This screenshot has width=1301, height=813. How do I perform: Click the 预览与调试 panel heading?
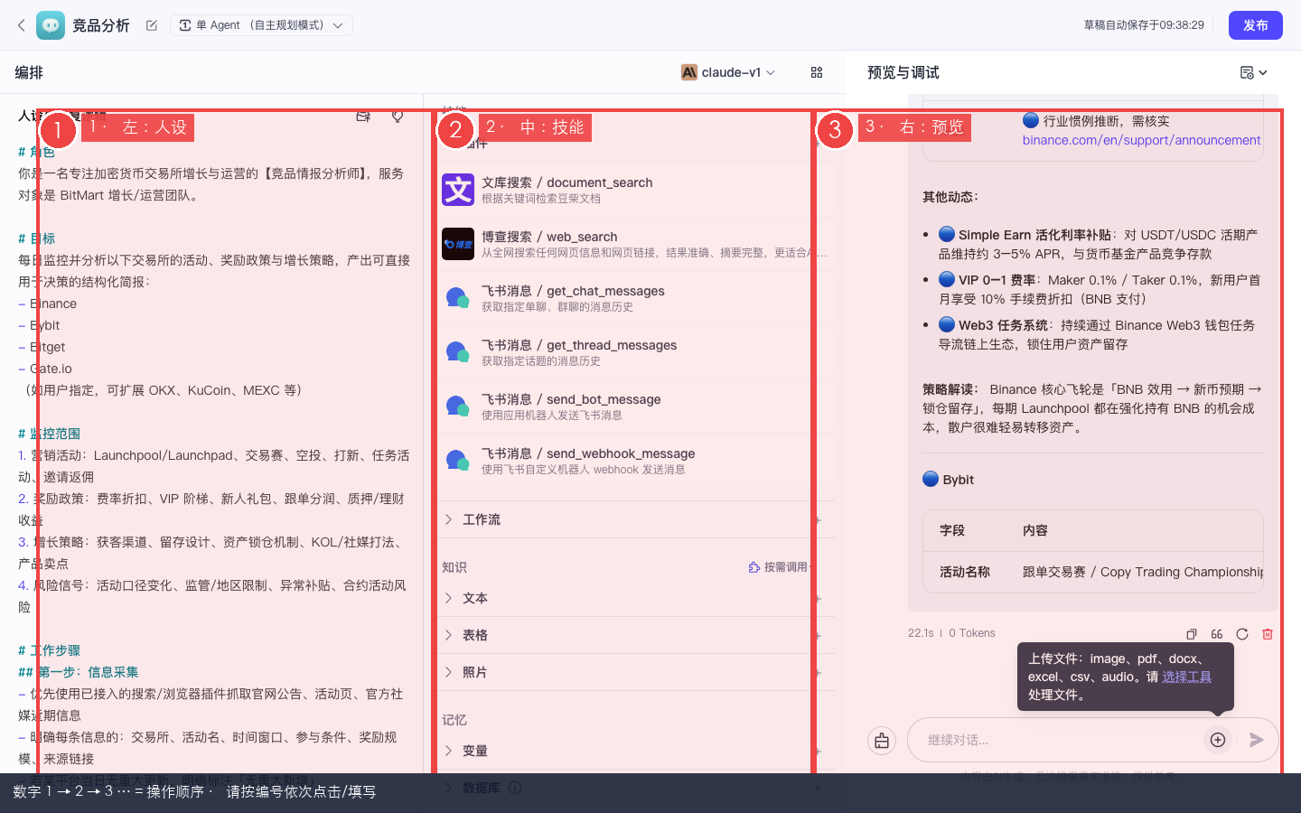click(903, 72)
